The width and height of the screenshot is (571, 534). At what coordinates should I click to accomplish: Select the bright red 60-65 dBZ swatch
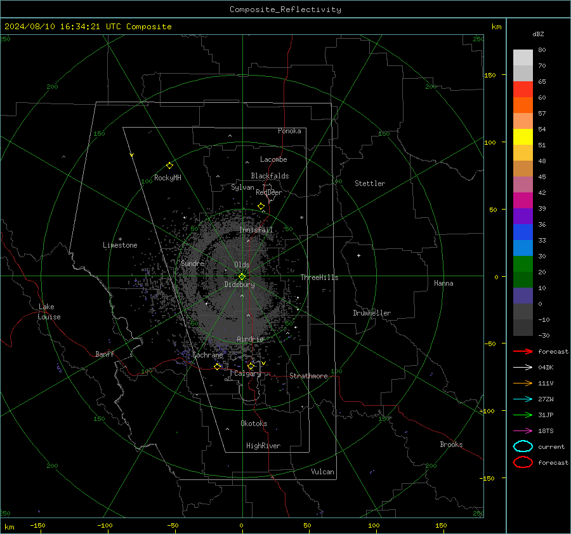523,90
